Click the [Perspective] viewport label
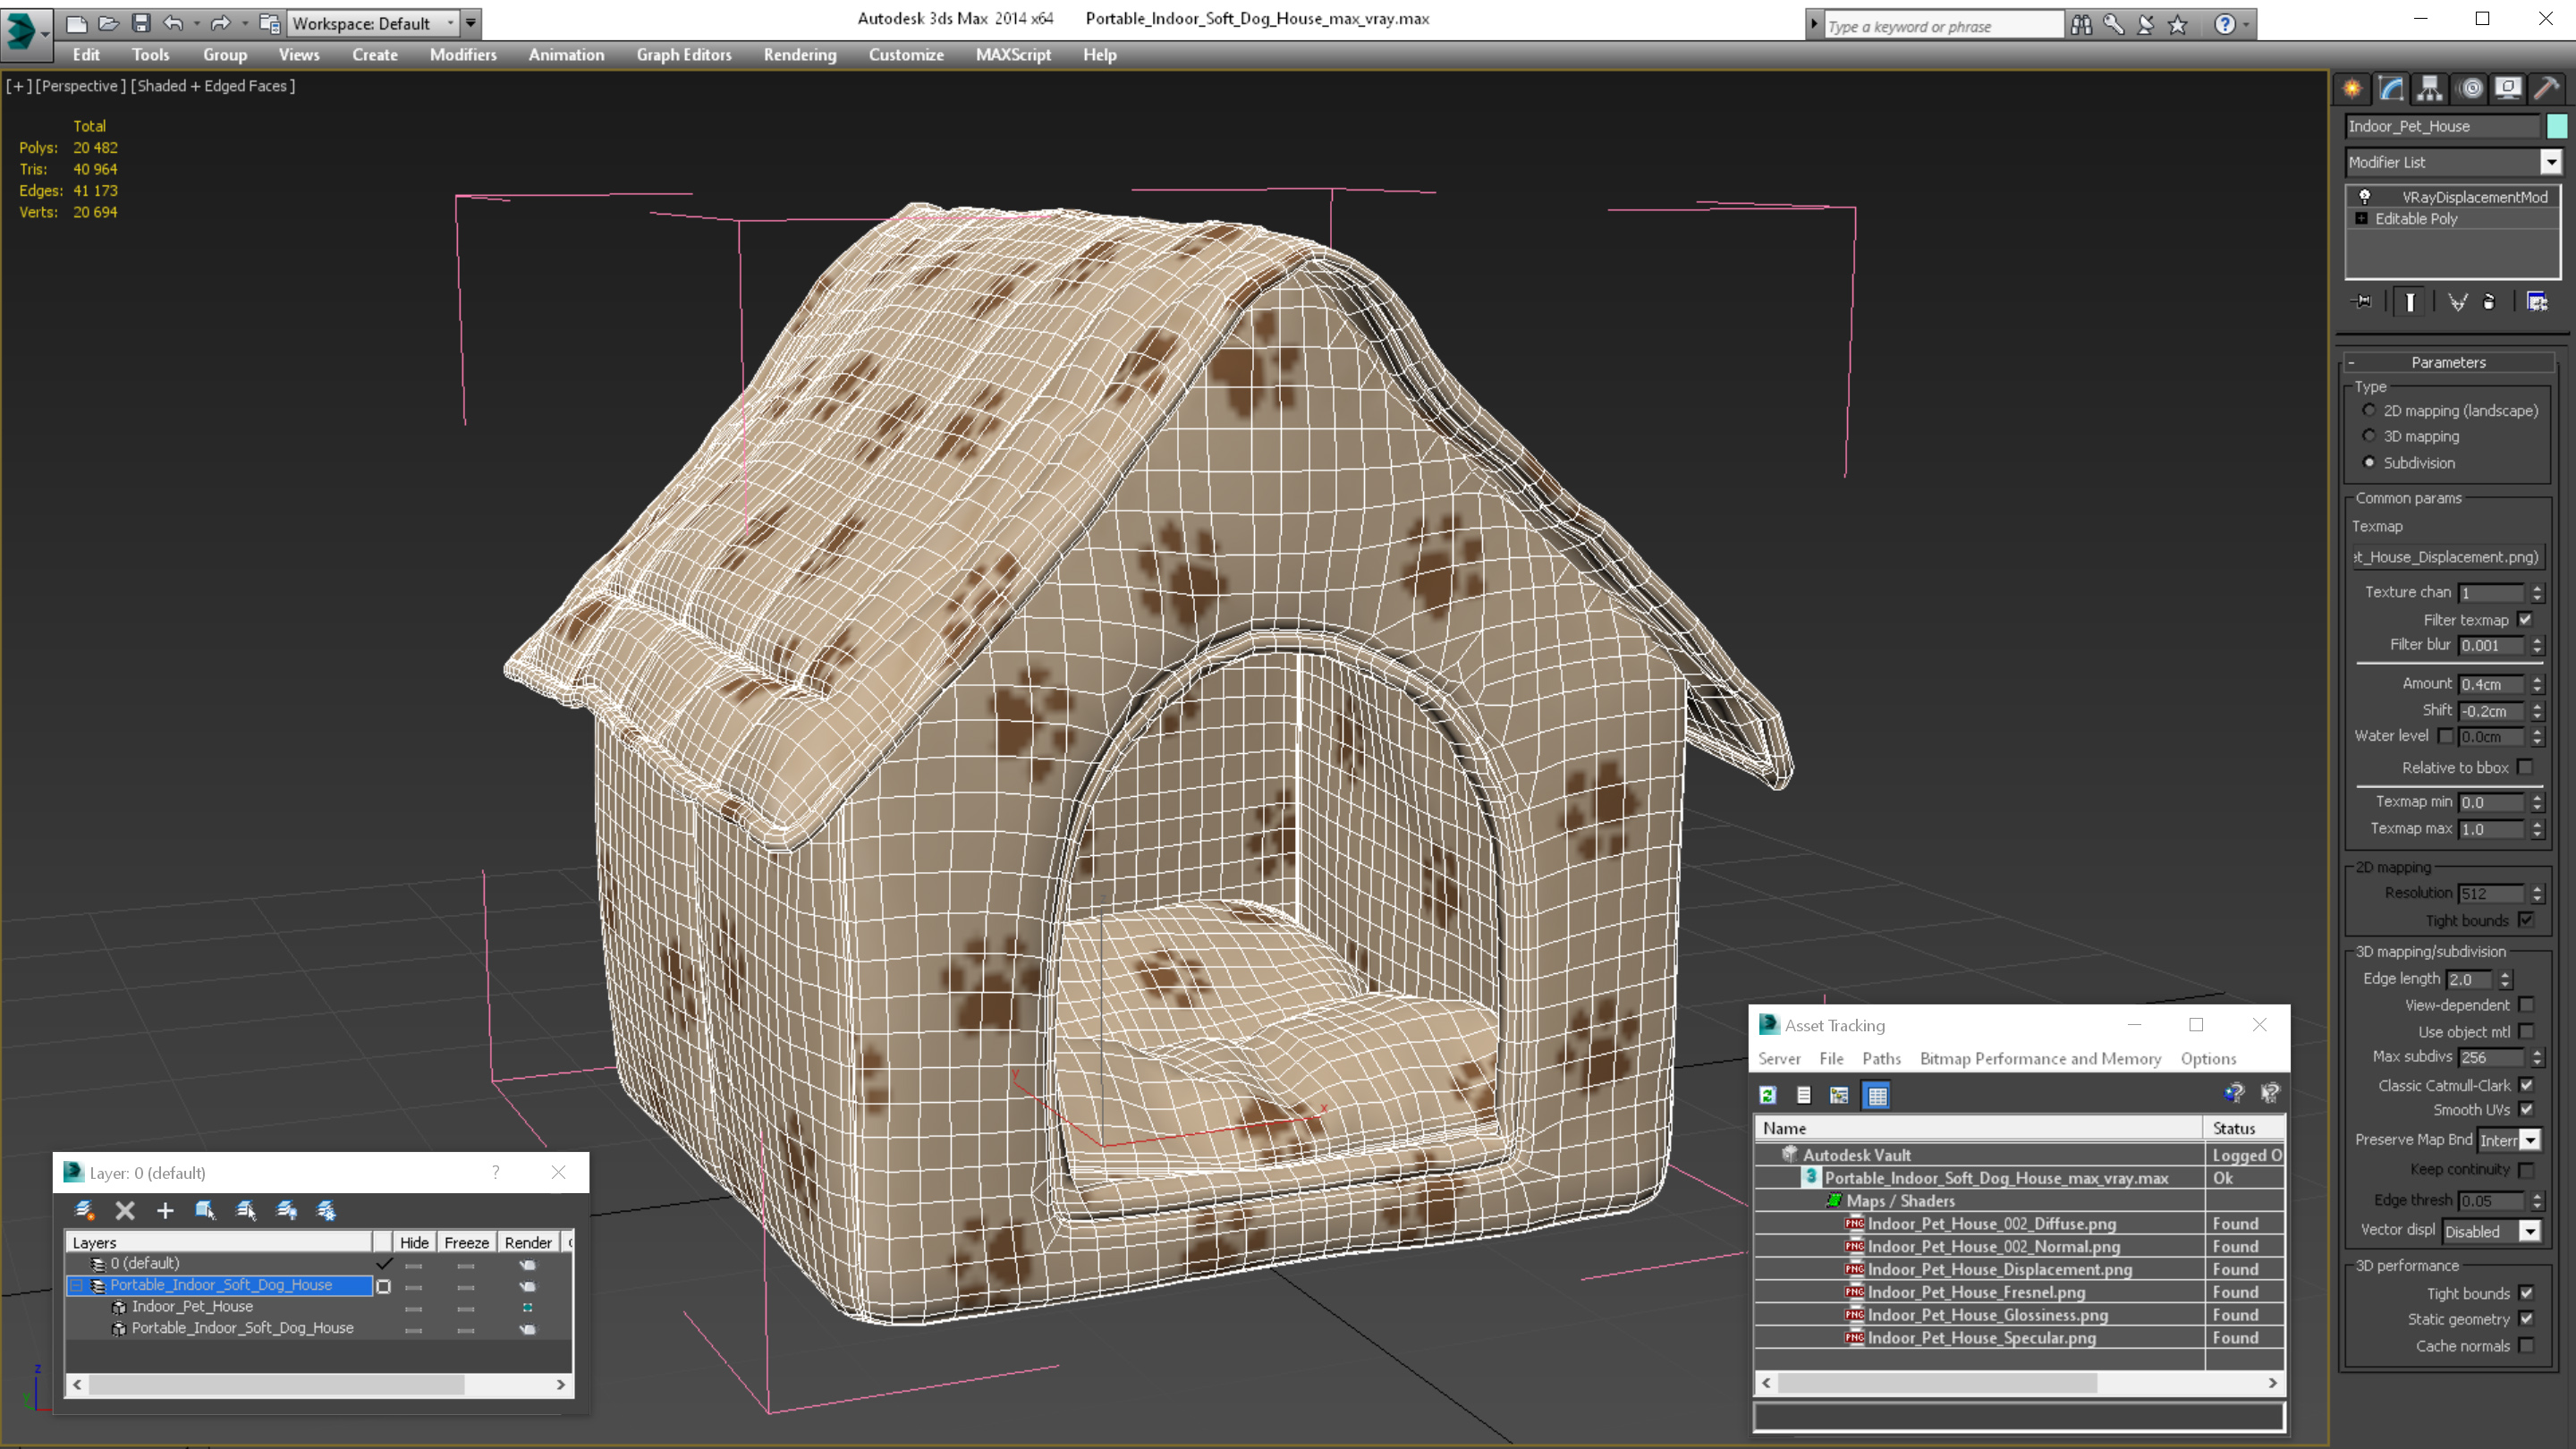Viewport: 2576px width, 1449px height. [81, 86]
